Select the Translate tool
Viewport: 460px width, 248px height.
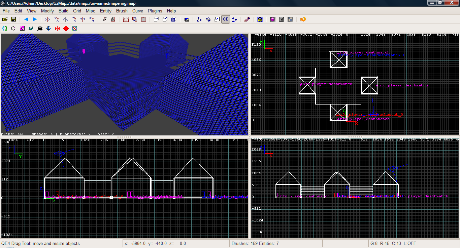click(199, 19)
